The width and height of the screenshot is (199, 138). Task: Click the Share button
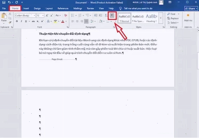point(191,9)
